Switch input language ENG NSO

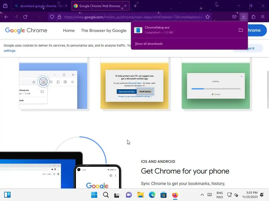[x=220, y=195]
